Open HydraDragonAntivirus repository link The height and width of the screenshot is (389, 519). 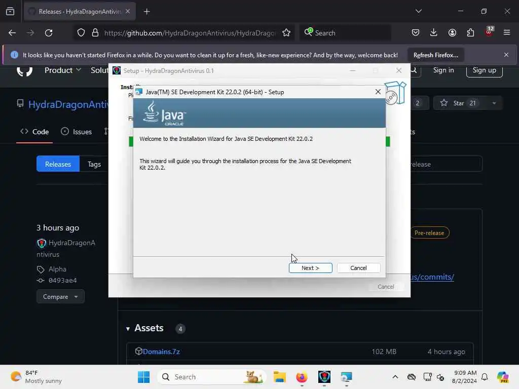(68, 104)
